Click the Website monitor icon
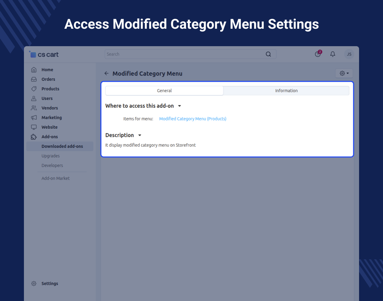383x301 pixels. click(34, 127)
